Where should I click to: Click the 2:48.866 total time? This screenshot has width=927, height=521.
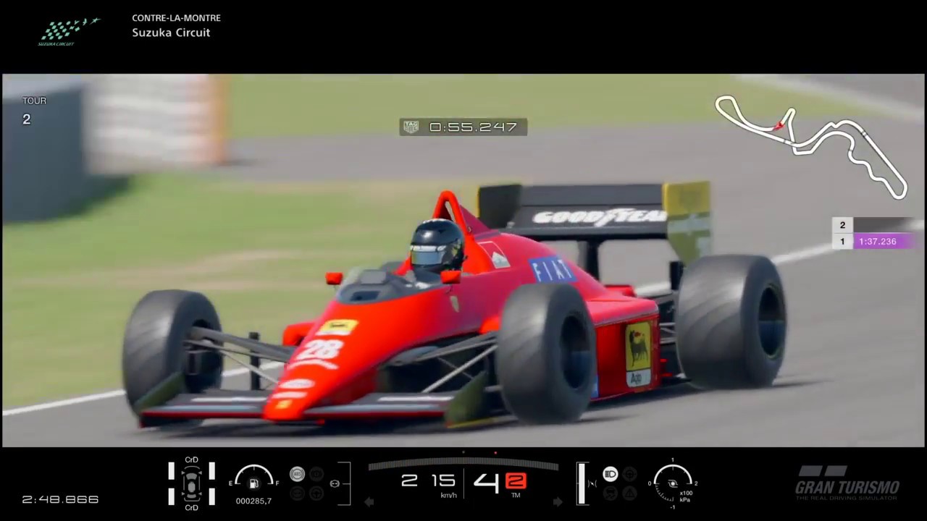click(x=60, y=499)
